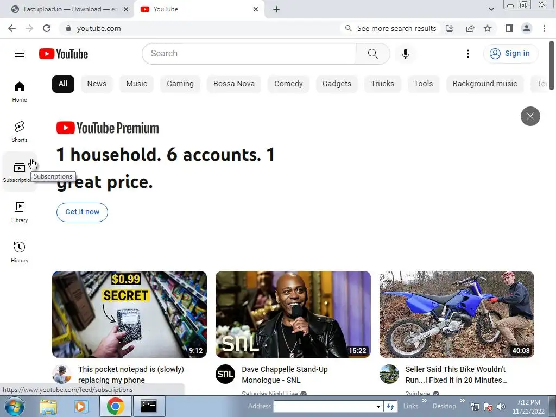This screenshot has height=417, width=556.
Task: Open YouTube settings three-dot menu
Action: (x=468, y=54)
